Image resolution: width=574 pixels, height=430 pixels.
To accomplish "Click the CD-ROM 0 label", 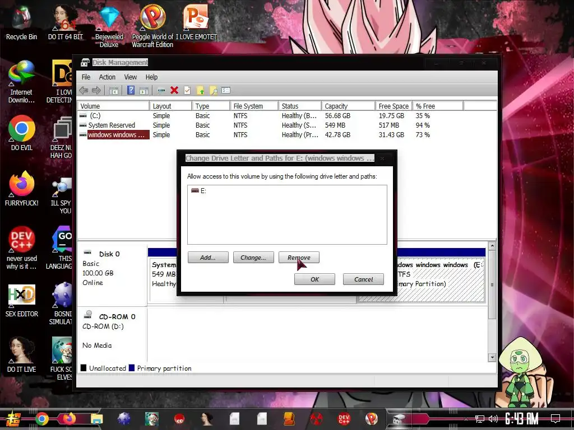I will (x=117, y=317).
